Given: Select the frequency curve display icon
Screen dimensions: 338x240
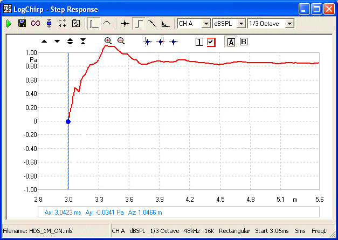Looking at the screenshot, I should (107, 23).
